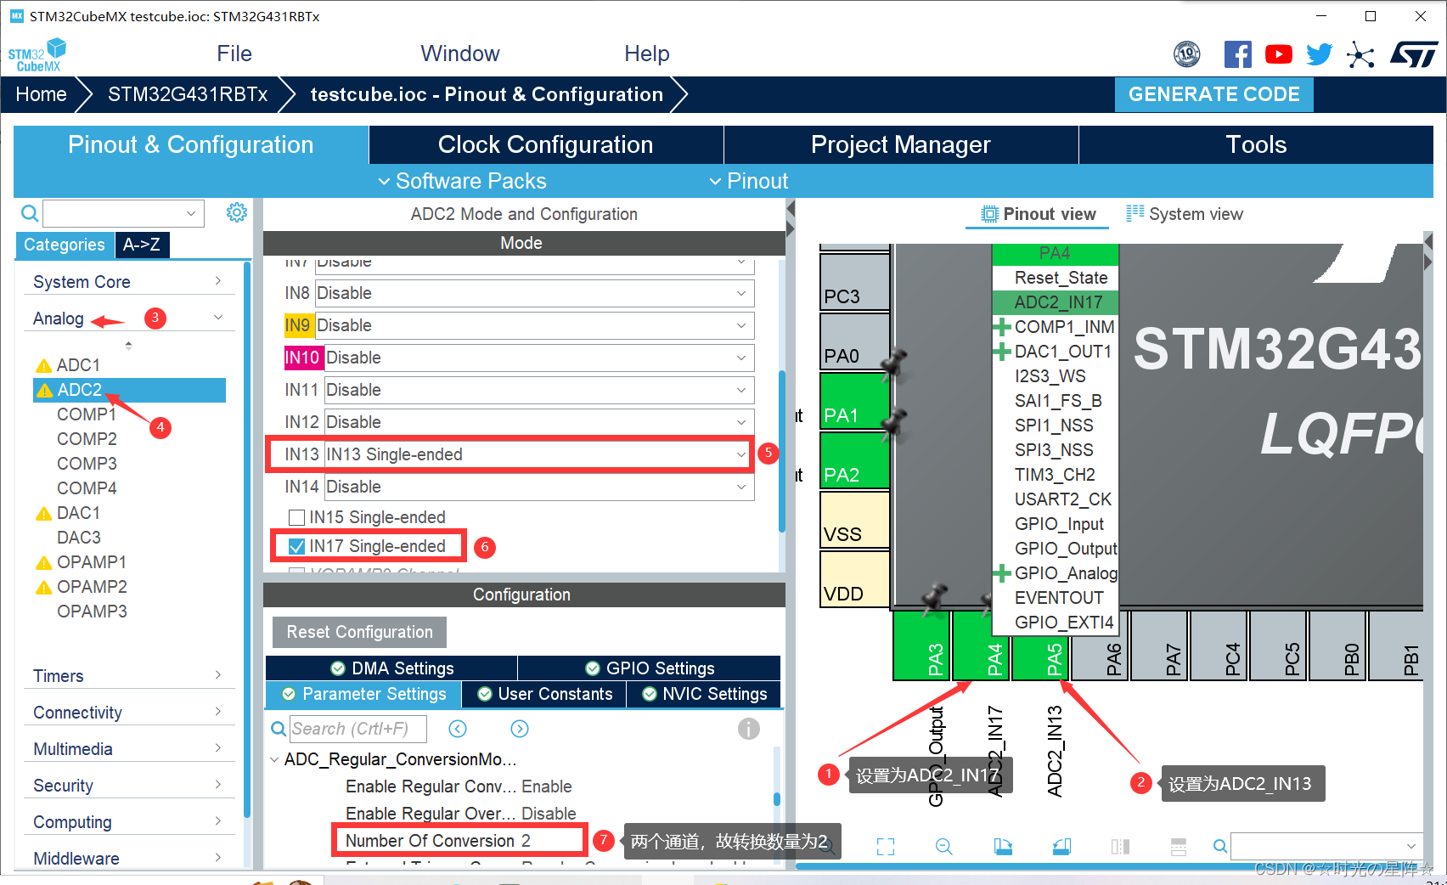1447x885 pixels.
Task: Switch to Clock Configuration tab
Action: [545, 144]
